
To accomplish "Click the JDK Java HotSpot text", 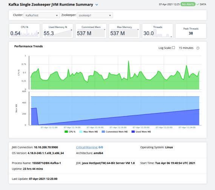I will pyautogui.click(x=105, y=163).
